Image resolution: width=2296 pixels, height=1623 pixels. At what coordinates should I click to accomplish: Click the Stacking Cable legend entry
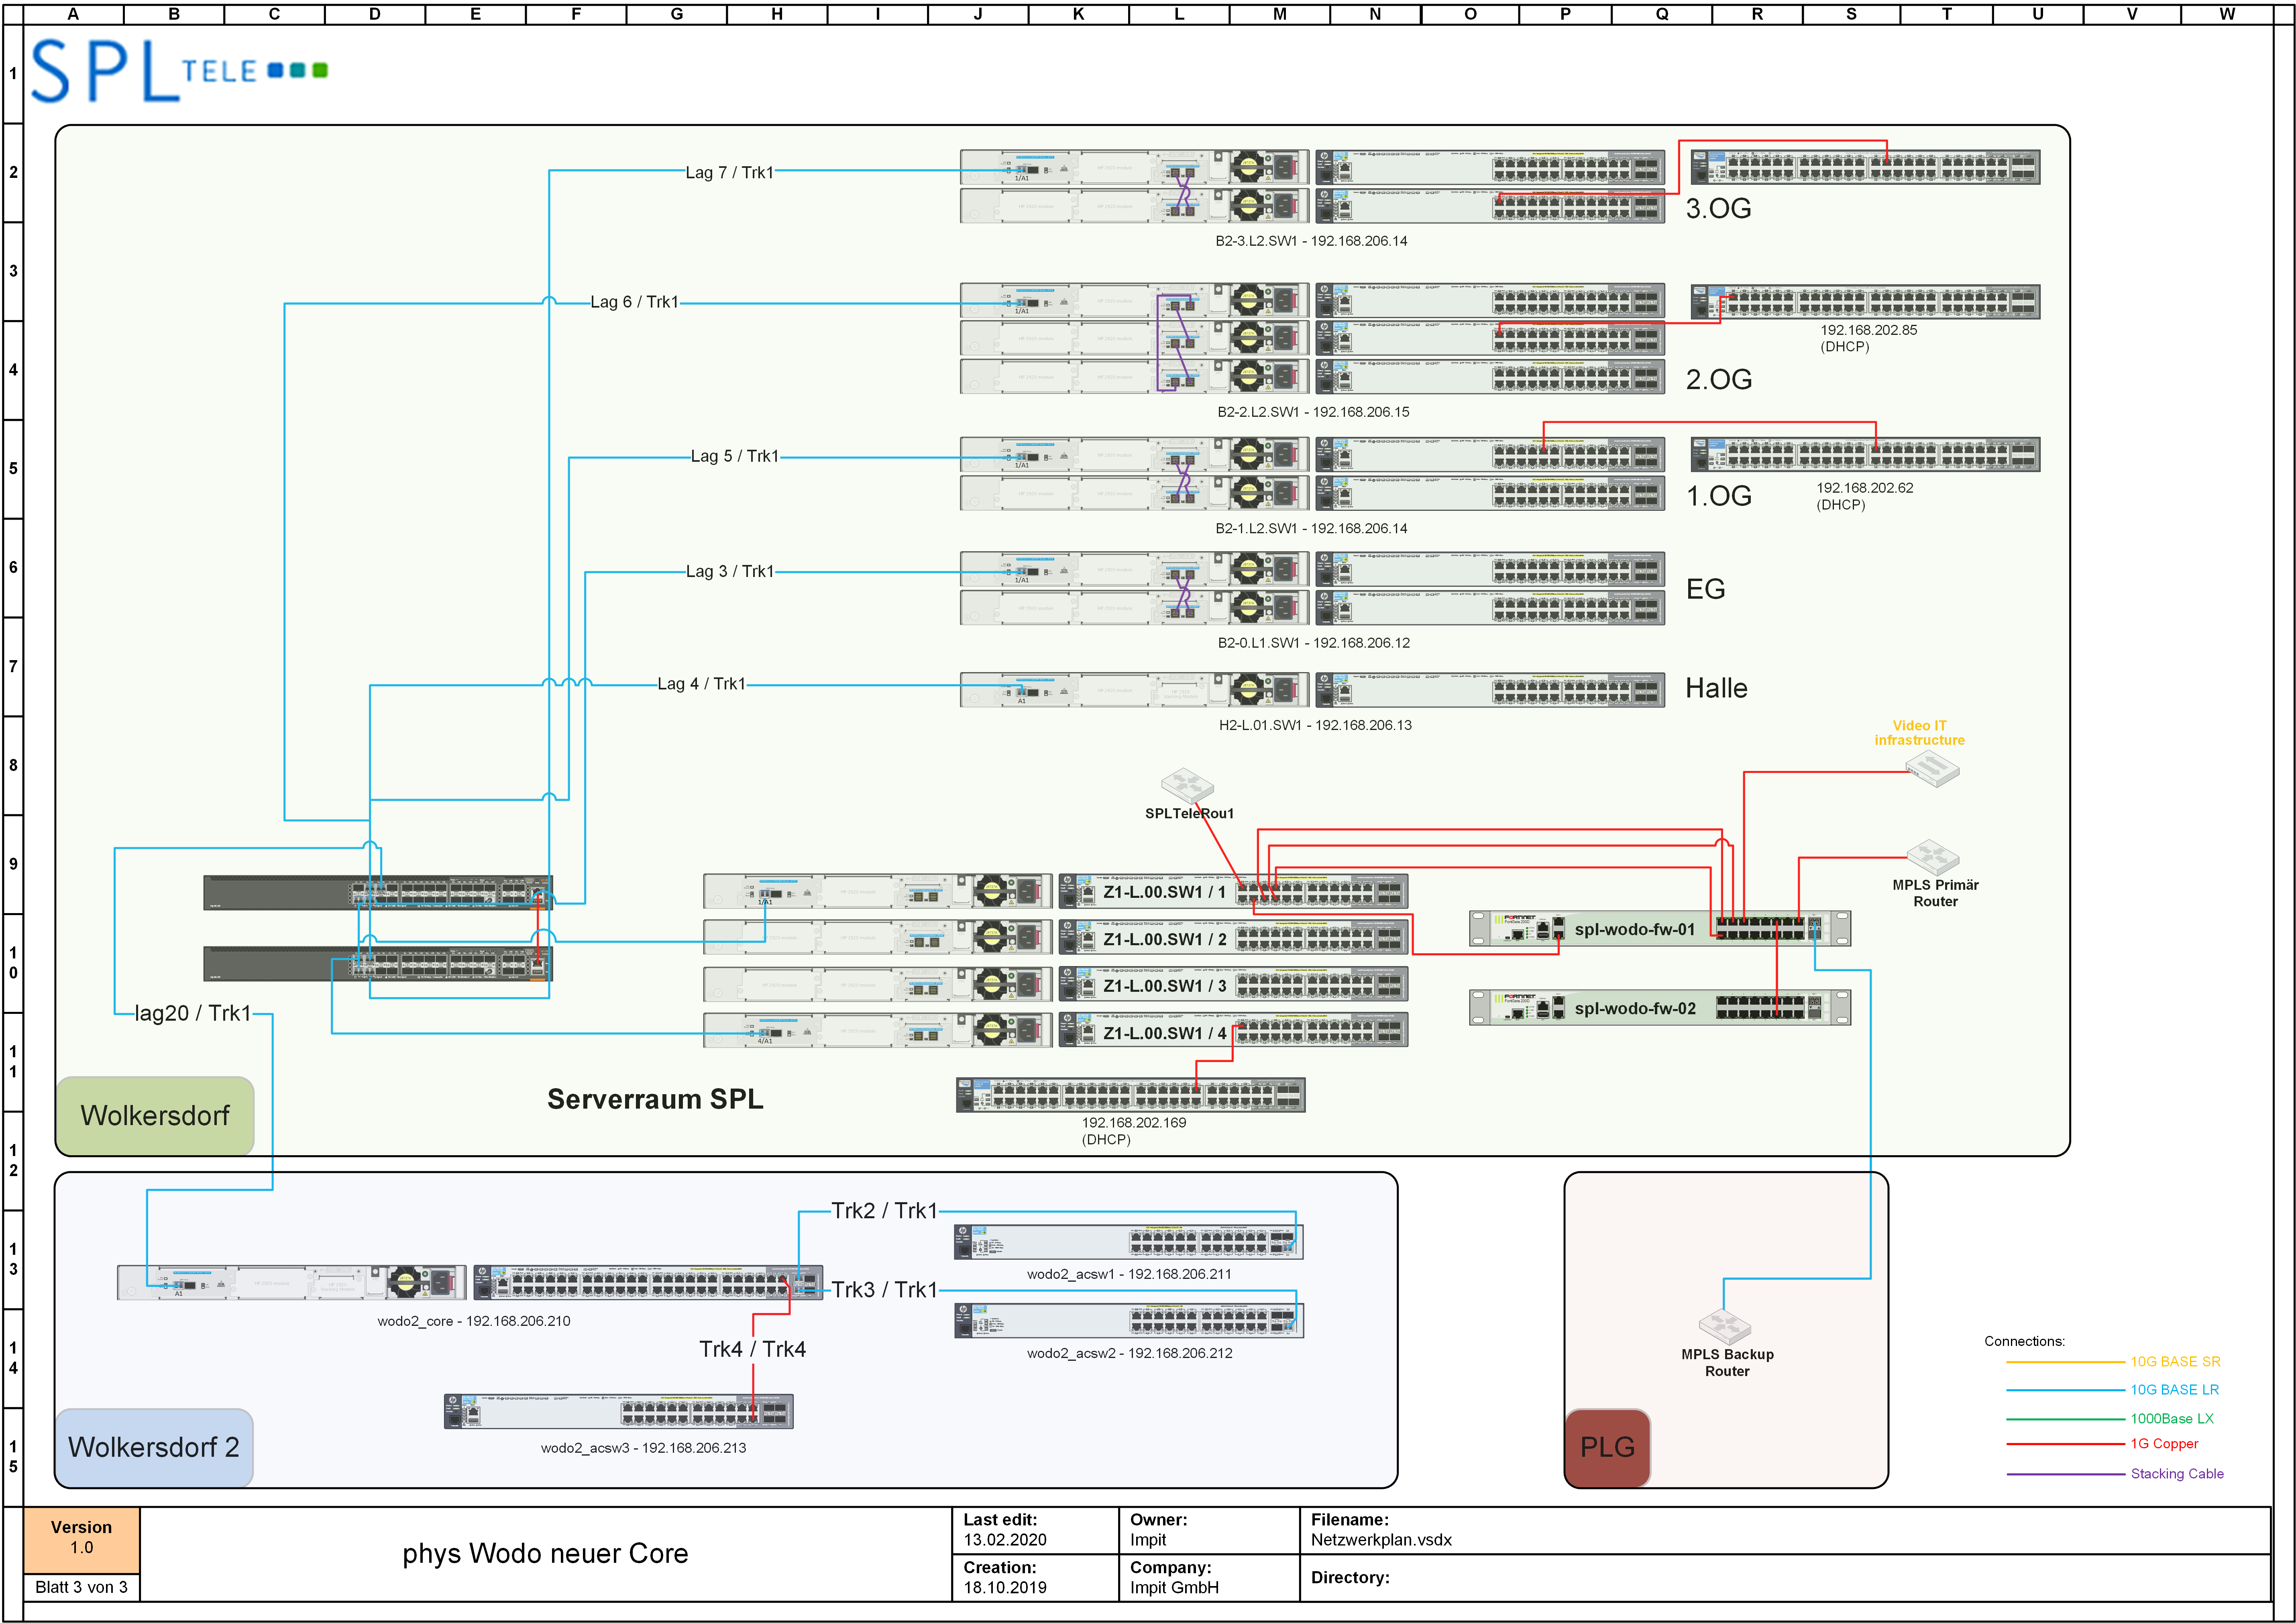[2115, 1474]
